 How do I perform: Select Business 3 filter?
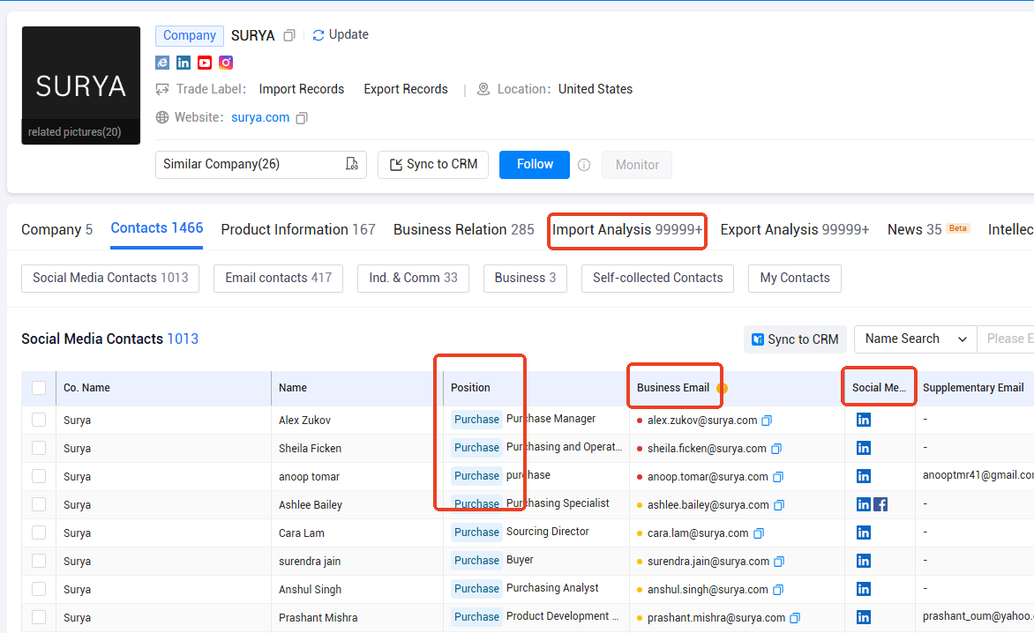[525, 278]
